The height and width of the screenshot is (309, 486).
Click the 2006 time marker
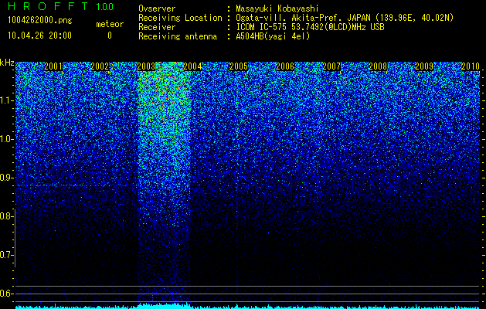[x=285, y=66]
